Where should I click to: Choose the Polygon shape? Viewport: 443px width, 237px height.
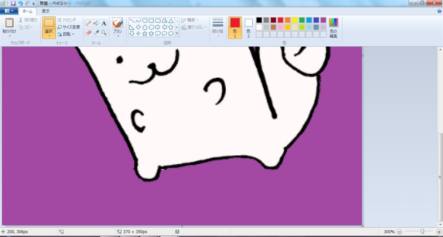pyautogui.click(x=164, y=21)
